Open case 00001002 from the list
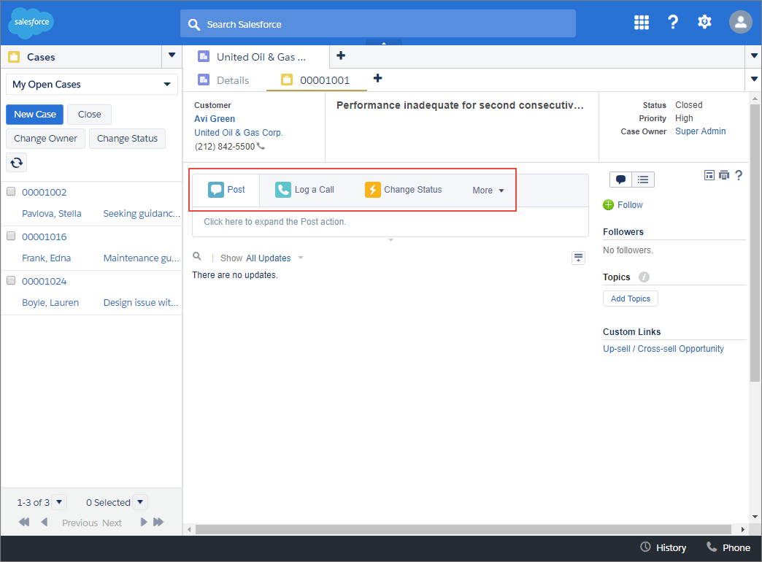The width and height of the screenshot is (762, 562). click(x=45, y=192)
